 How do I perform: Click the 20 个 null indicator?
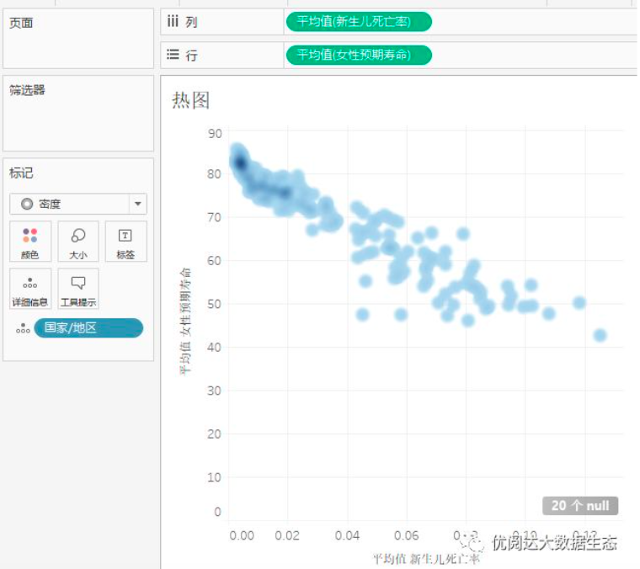pos(580,505)
